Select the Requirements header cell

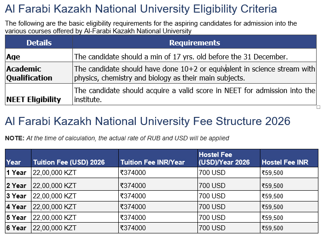194,43
